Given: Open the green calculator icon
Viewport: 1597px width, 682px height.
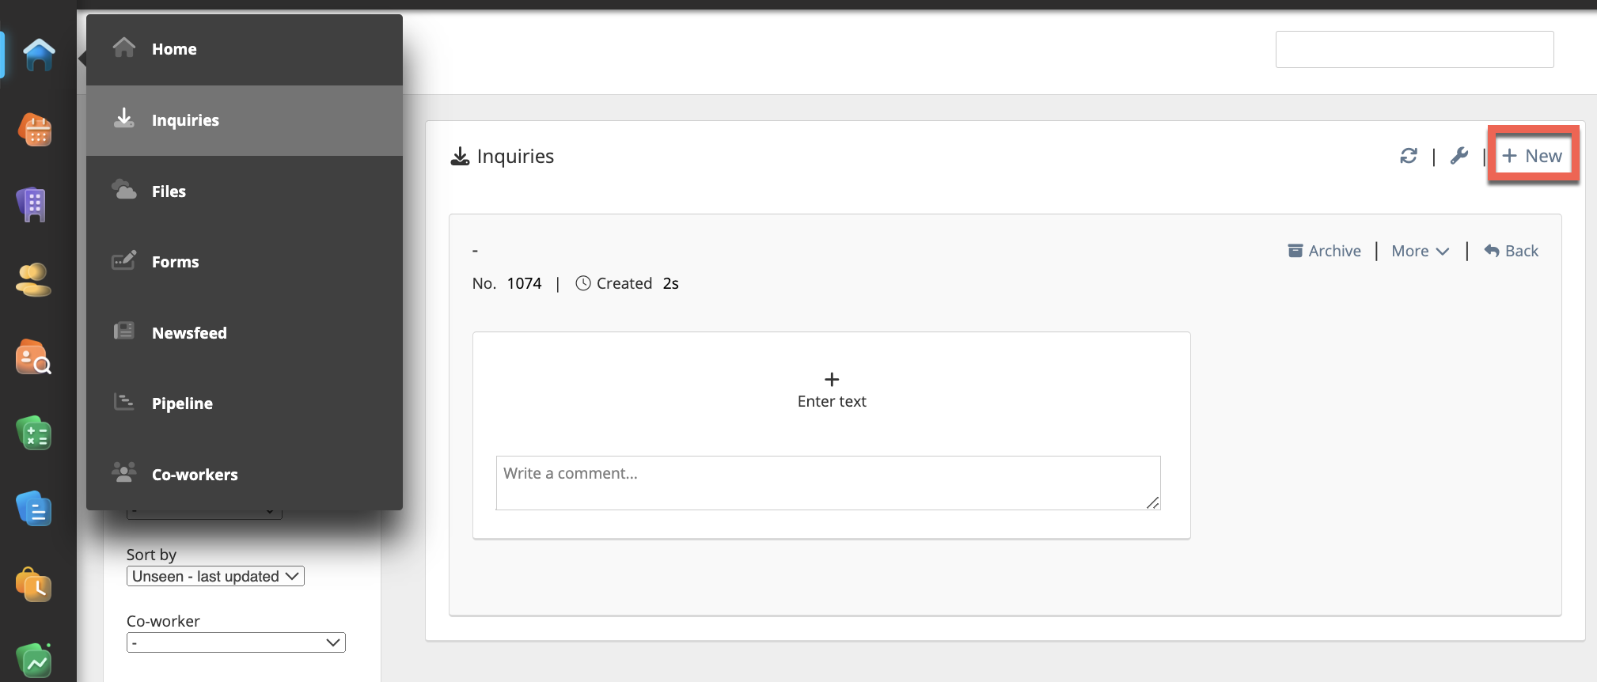Looking at the screenshot, I should (34, 433).
